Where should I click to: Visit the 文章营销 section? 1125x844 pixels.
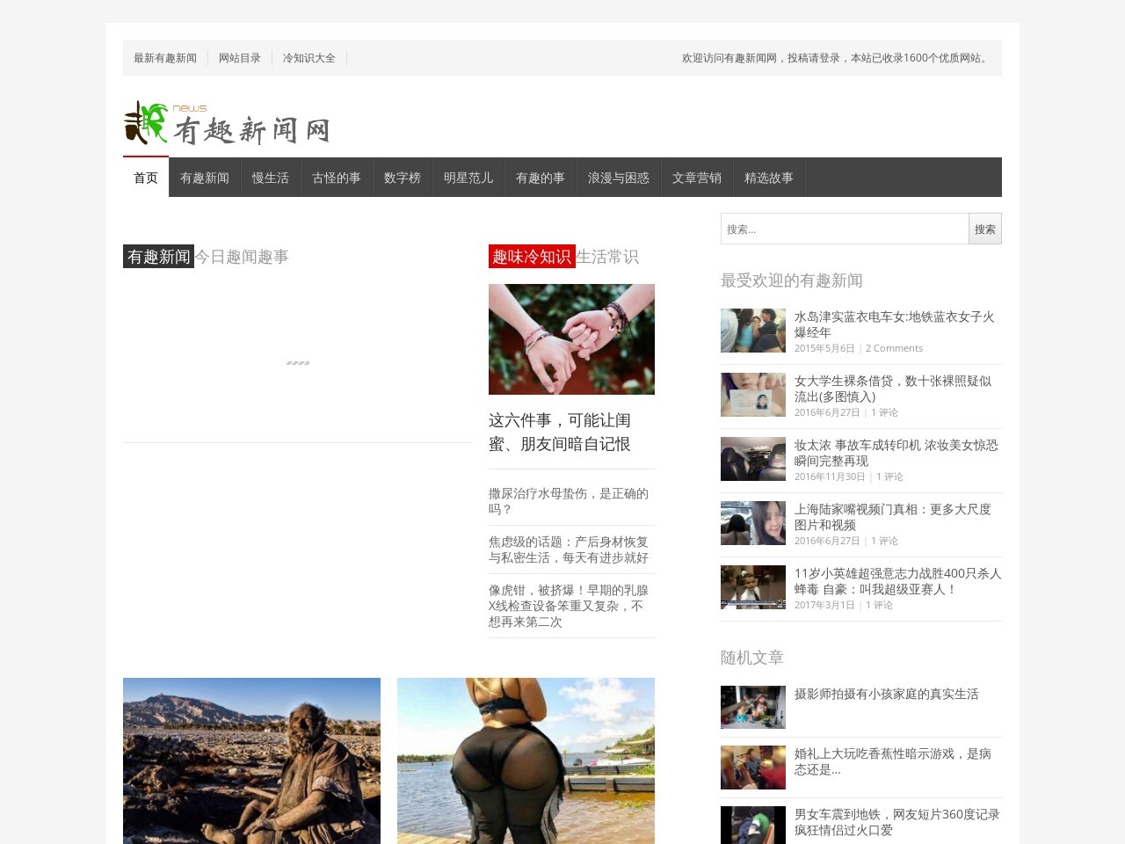click(696, 177)
